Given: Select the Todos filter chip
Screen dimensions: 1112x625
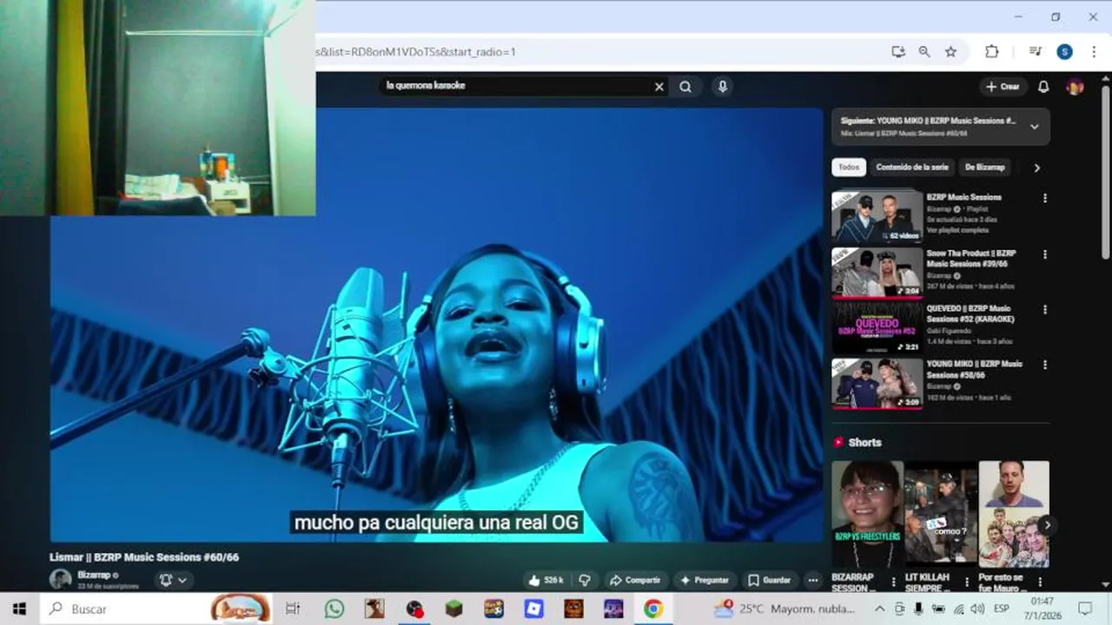Looking at the screenshot, I should pos(849,168).
